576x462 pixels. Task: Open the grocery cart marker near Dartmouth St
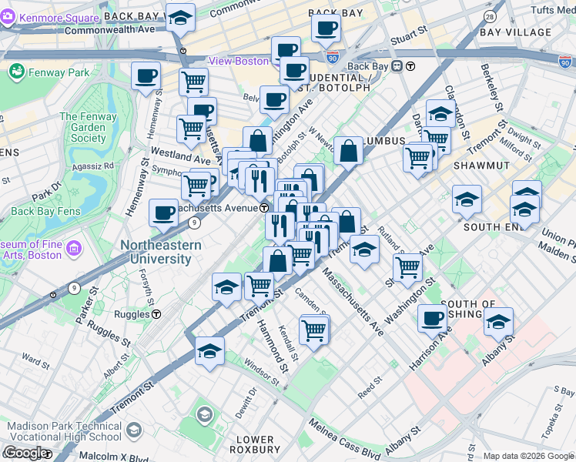417,159
